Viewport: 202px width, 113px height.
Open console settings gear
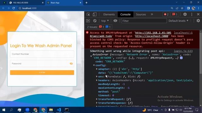(x=198, y=21)
